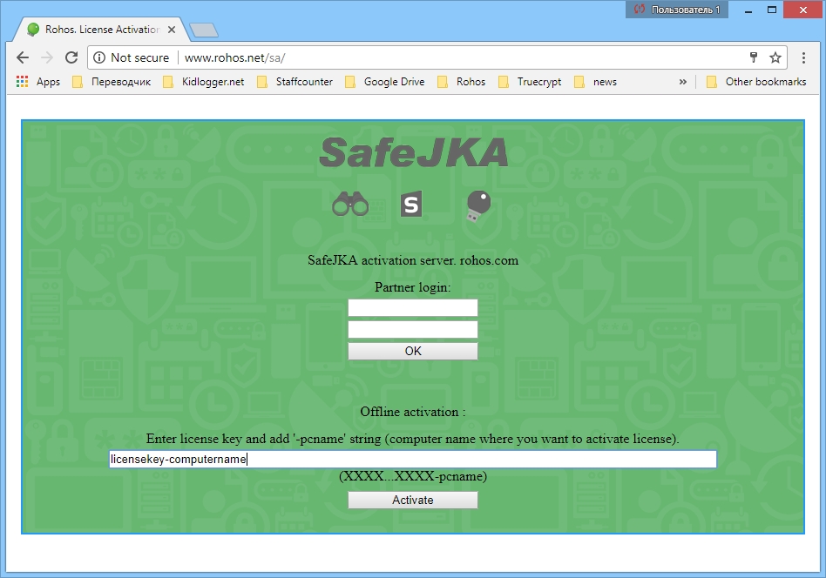This screenshot has height=578, width=826.
Task: Open the Apps shortcut in bookmarks bar
Action: pyautogui.click(x=38, y=82)
